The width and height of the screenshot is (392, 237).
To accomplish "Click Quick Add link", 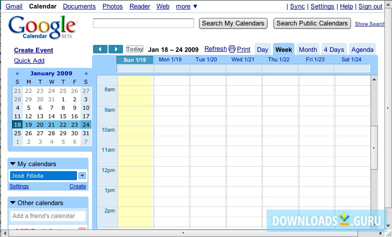I will tap(29, 61).
